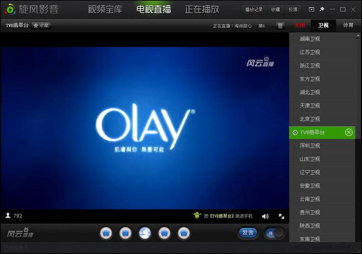Click the scroll up arrow of the channel list

[358, 36]
